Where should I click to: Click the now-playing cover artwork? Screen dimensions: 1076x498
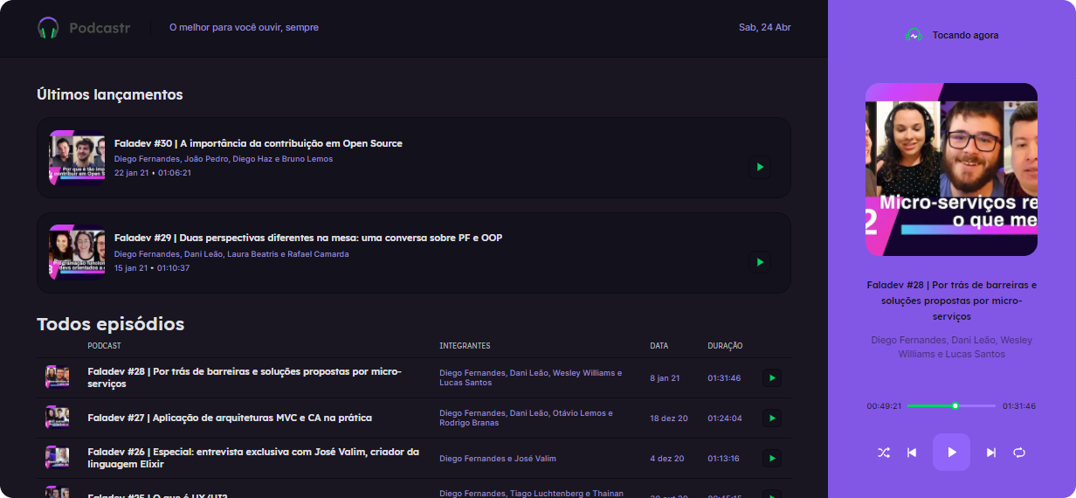tap(951, 169)
